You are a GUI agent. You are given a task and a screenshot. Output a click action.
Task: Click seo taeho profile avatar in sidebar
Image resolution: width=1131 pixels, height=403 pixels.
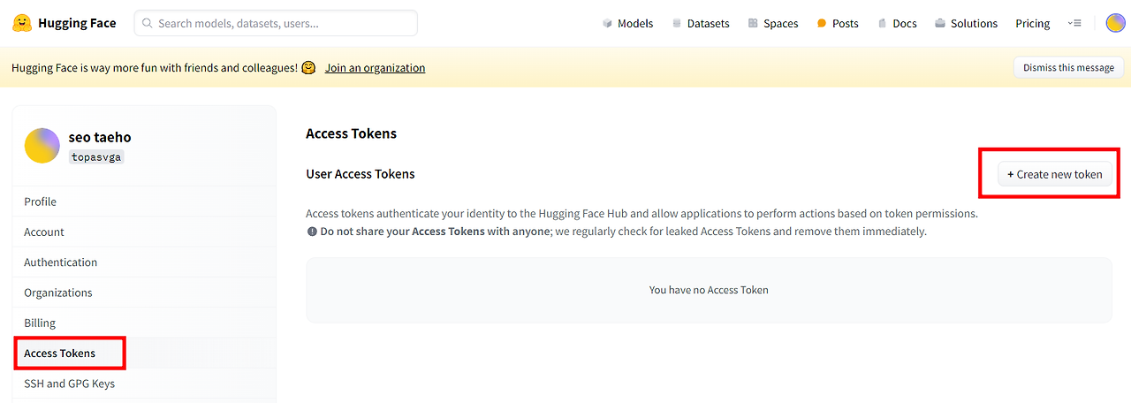pos(42,145)
